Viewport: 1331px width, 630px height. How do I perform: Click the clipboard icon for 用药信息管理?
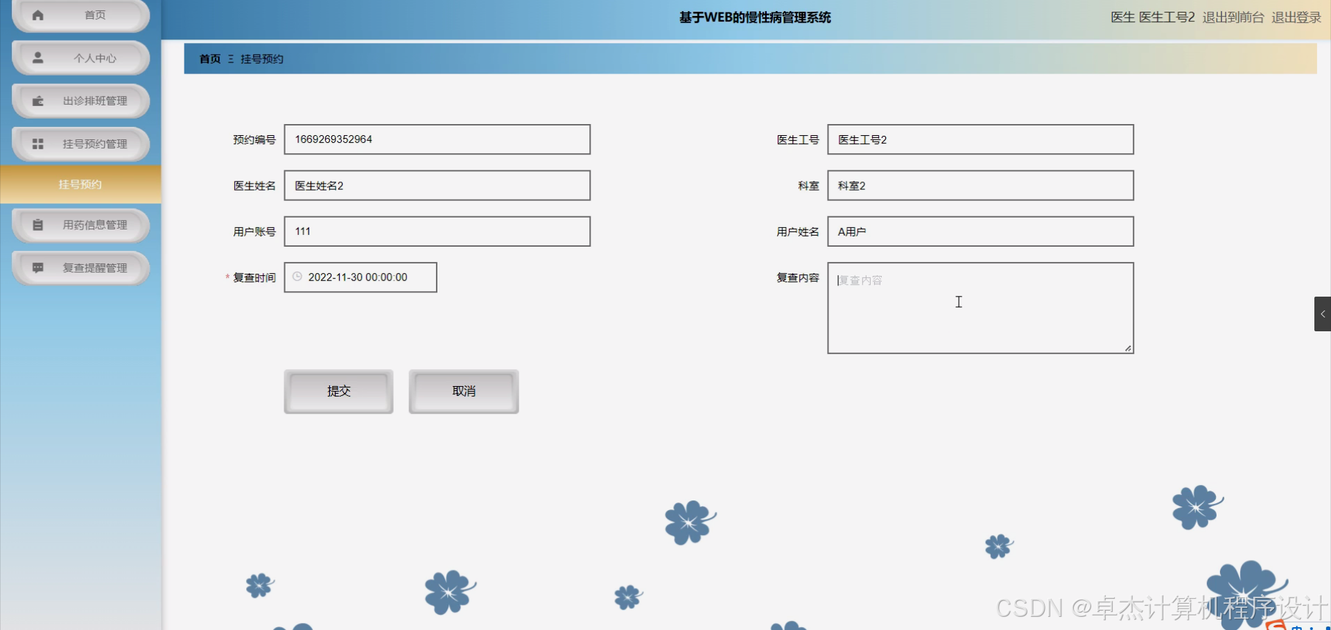point(38,225)
